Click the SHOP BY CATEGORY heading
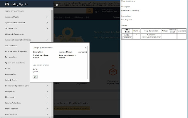This screenshot has height=118, width=188. click(x=15, y=11)
